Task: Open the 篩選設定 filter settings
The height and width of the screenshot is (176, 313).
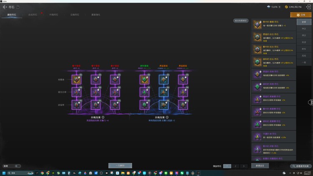Action: (260, 166)
